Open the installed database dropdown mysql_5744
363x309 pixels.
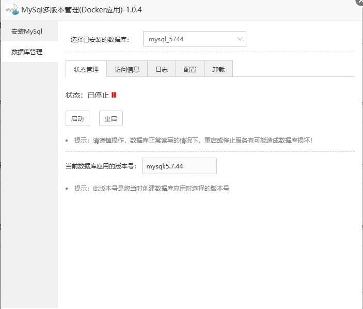click(x=195, y=39)
